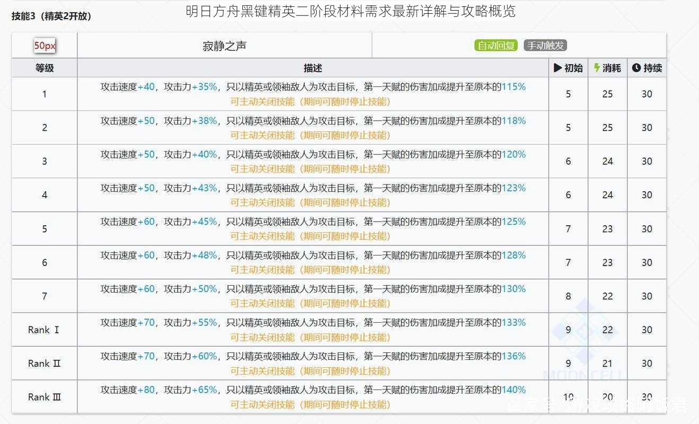Click duration value 30 in level 5 row
The width and height of the screenshot is (699, 424).
[647, 229]
